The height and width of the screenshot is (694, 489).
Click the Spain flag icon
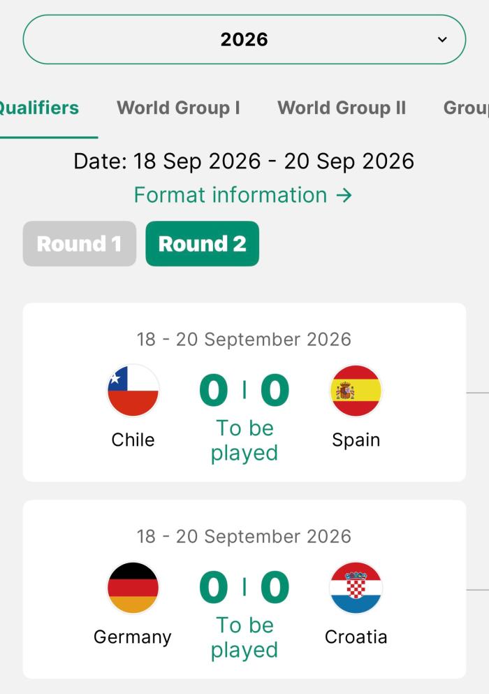[x=356, y=391]
